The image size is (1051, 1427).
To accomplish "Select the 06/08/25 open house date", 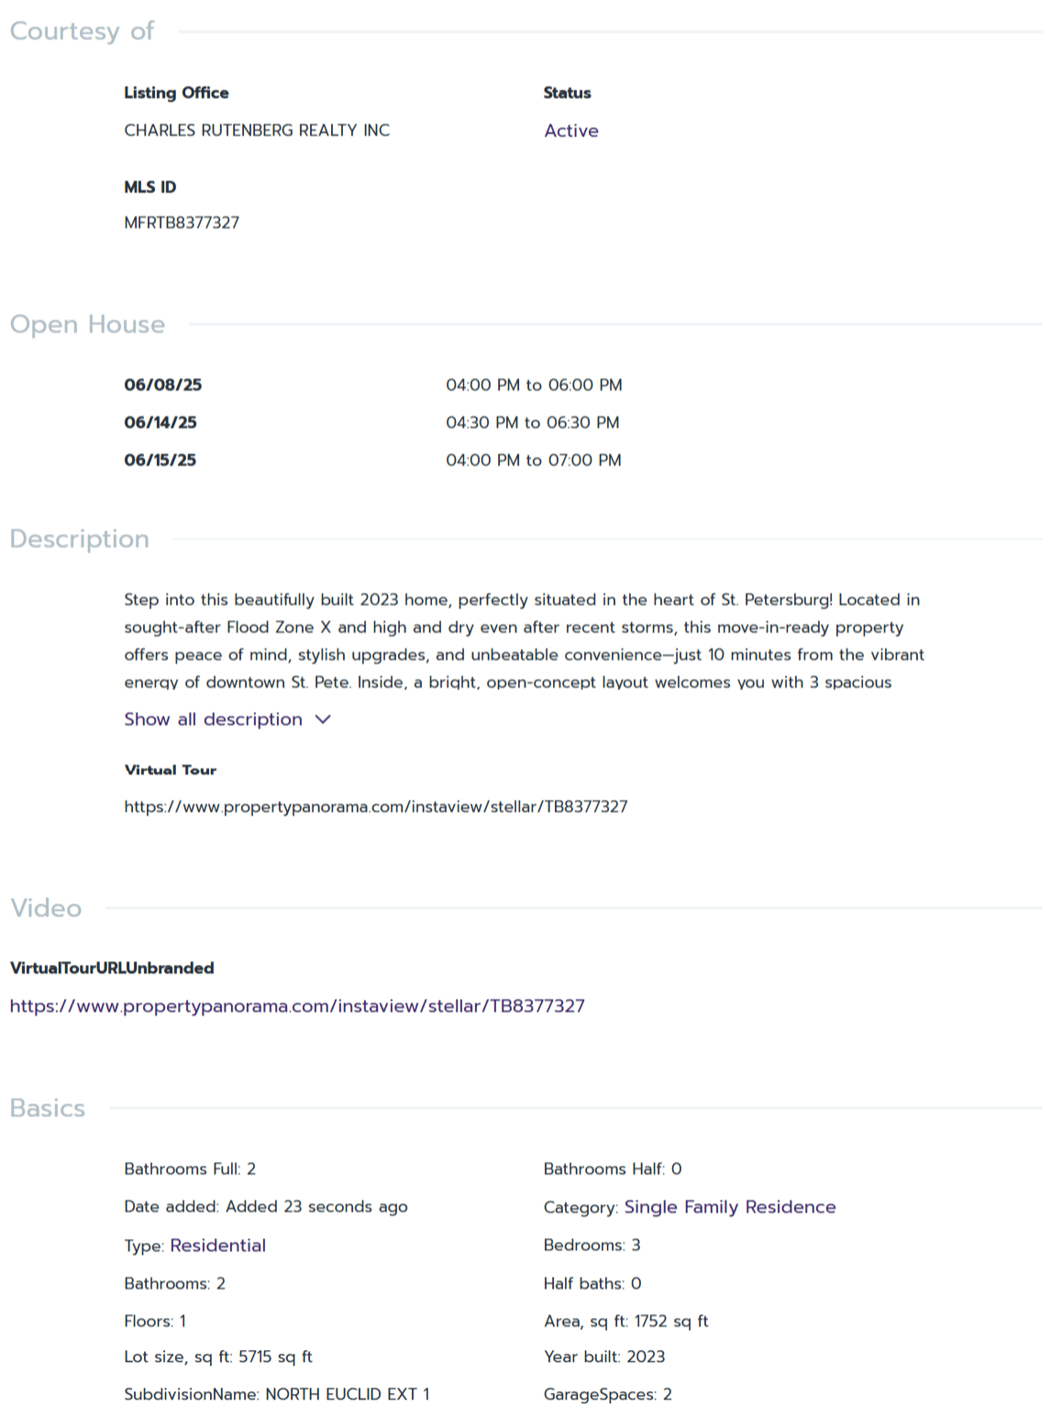I will 163,385.
